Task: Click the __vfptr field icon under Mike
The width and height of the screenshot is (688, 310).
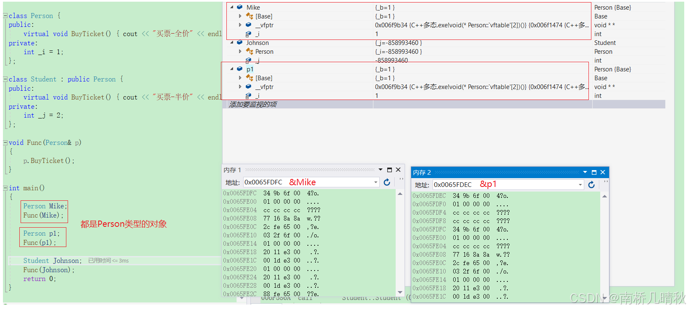Action: [249, 25]
